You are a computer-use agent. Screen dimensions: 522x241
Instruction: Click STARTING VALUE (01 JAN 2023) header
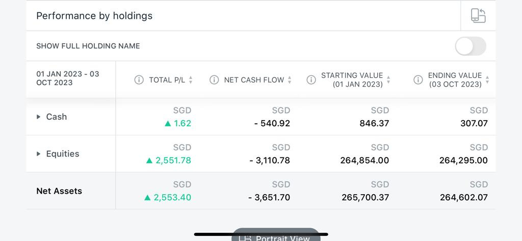click(x=352, y=80)
